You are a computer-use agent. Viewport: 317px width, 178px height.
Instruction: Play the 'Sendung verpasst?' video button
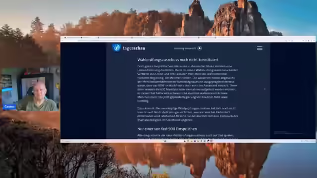pyautogui.click(x=200, y=48)
